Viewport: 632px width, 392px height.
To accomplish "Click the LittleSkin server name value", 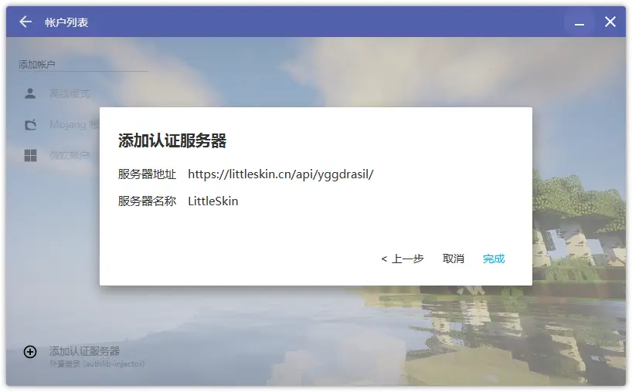I will (213, 201).
